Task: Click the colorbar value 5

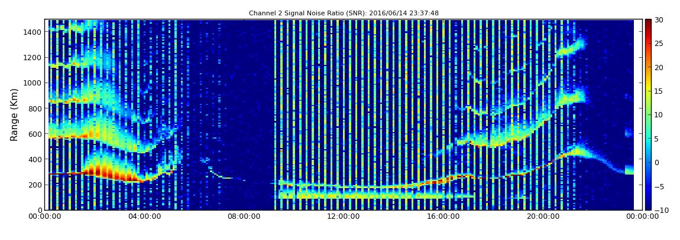Action: coord(658,139)
